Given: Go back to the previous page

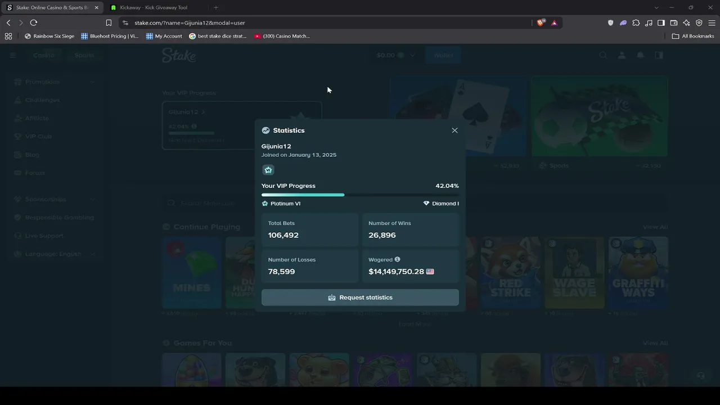Looking at the screenshot, I should 8,22.
